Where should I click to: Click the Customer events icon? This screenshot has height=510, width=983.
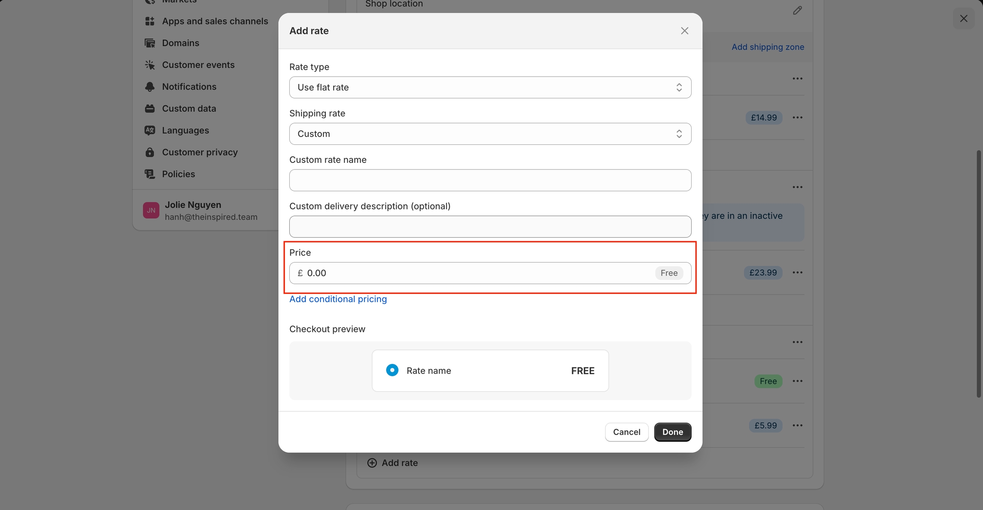click(x=150, y=65)
